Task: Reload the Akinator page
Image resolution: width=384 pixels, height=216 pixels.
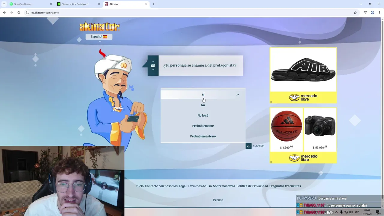Action: (19, 13)
